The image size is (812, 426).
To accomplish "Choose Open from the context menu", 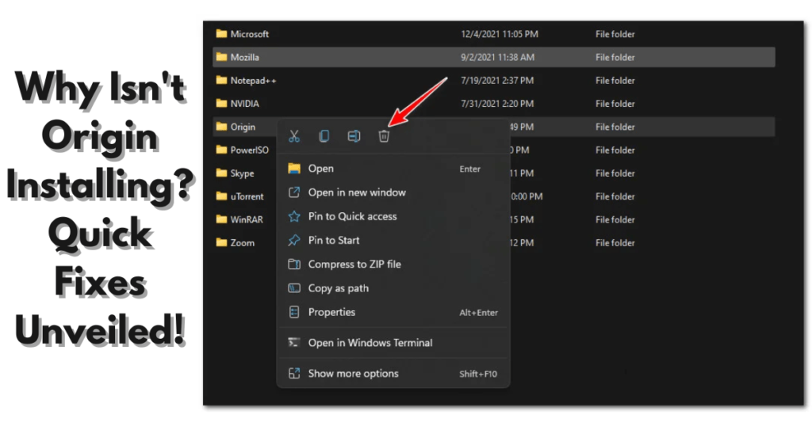I will pyautogui.click(x=393, y=169).
